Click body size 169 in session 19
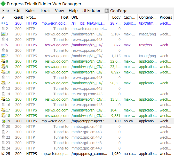 point(117,121)
